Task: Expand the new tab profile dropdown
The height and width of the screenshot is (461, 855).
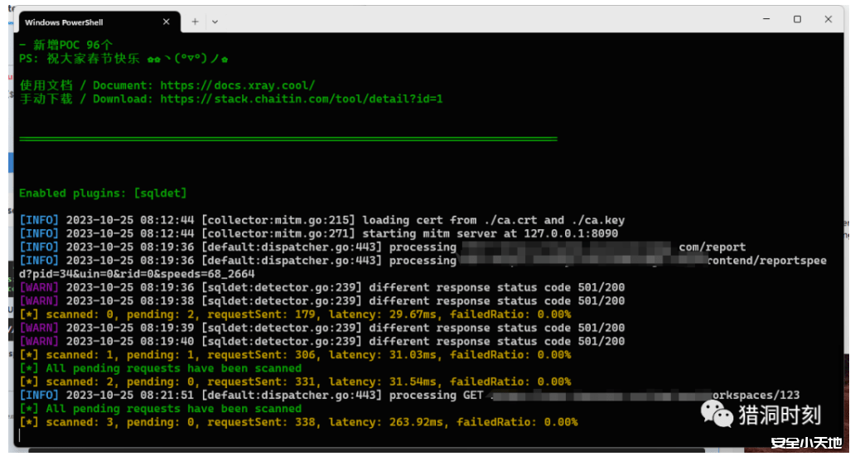Action: coord(215,22)
